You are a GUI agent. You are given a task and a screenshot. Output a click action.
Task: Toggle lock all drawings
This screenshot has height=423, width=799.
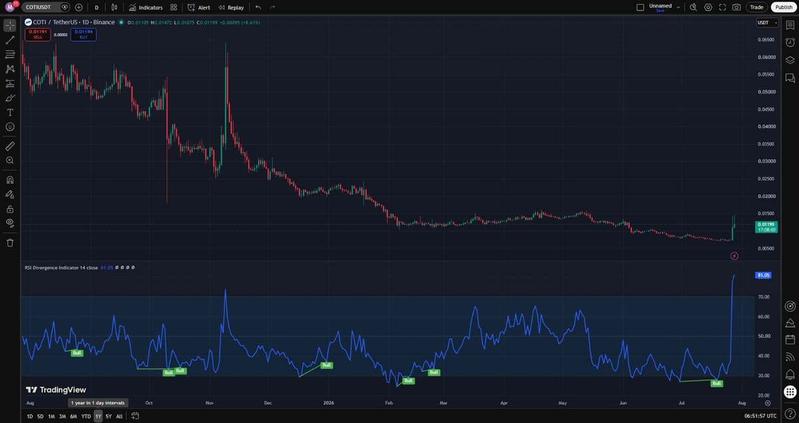(10, 209)
